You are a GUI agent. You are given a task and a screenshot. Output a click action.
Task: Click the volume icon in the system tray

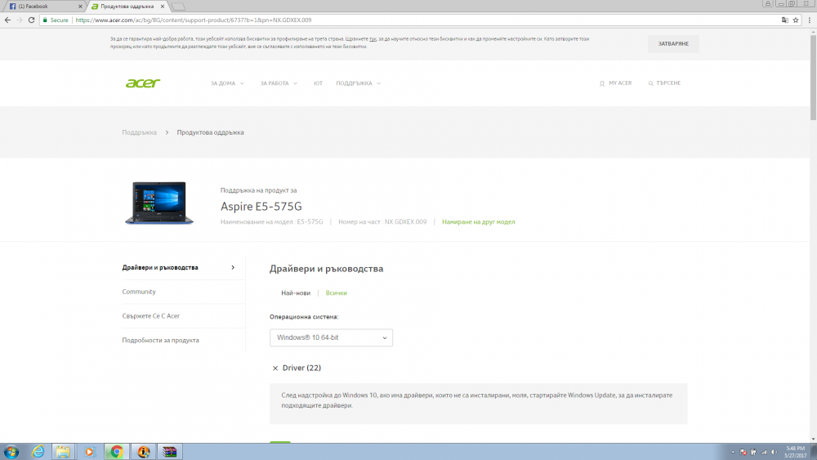(x=775, y=452)
